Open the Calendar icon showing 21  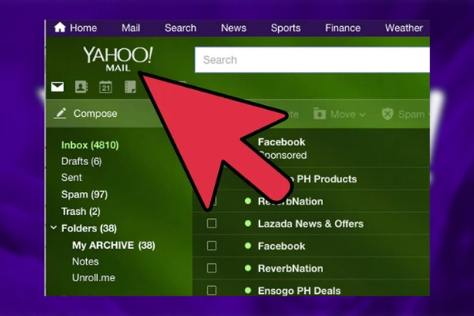(x=106, y=87)
